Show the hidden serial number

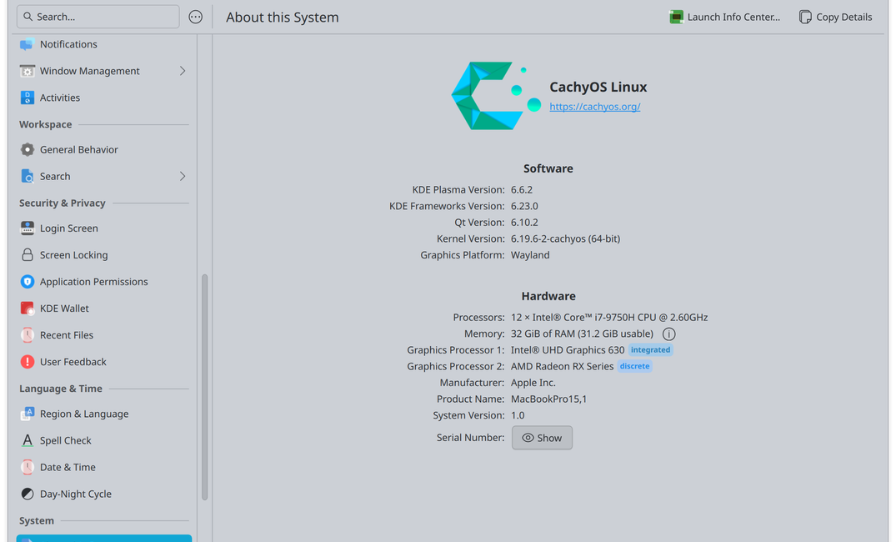(542, 437)
